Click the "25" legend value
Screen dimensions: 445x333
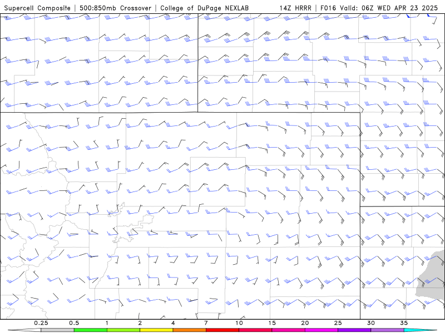tap(338, 323)
